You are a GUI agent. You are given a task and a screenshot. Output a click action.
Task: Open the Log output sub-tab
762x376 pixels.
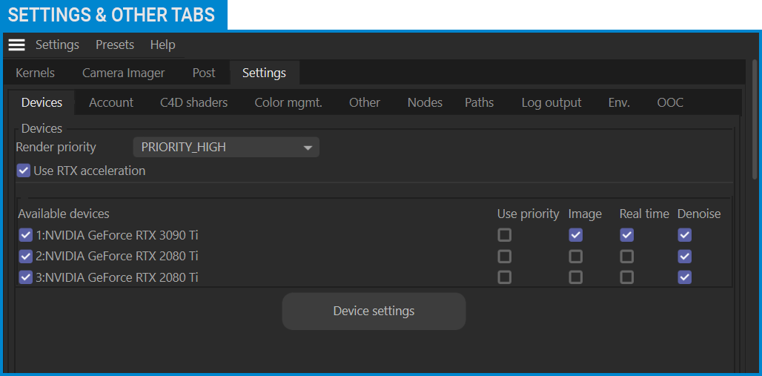click(551, 102)
